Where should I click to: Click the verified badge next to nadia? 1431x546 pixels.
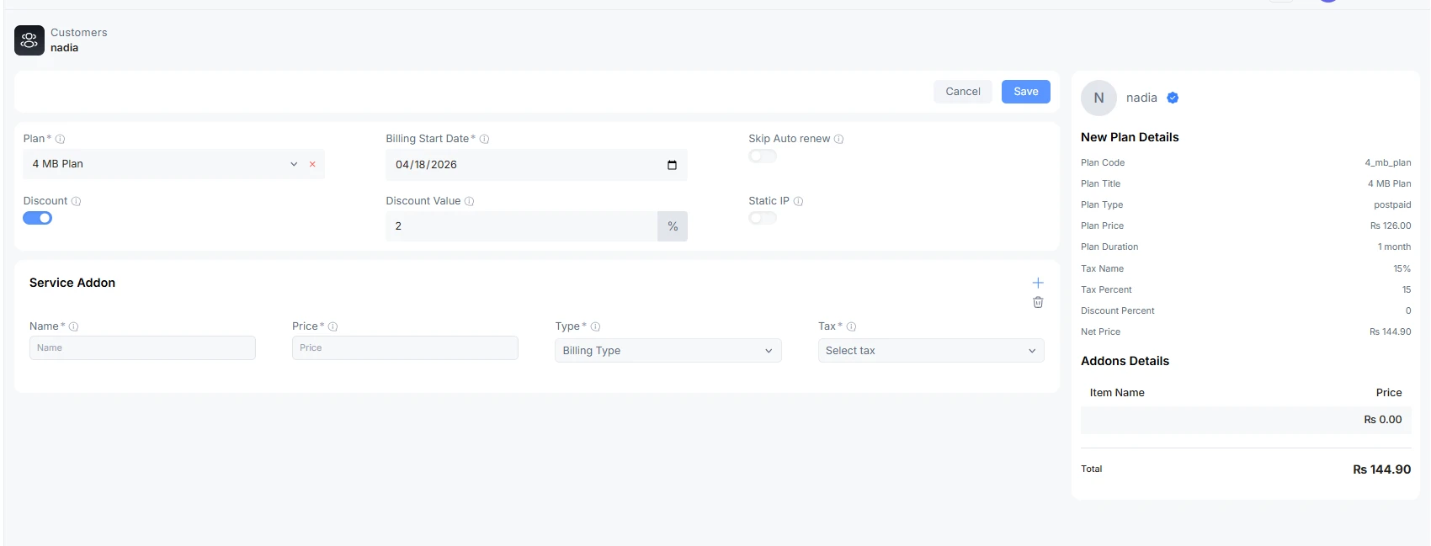[x=1173, y=98]
